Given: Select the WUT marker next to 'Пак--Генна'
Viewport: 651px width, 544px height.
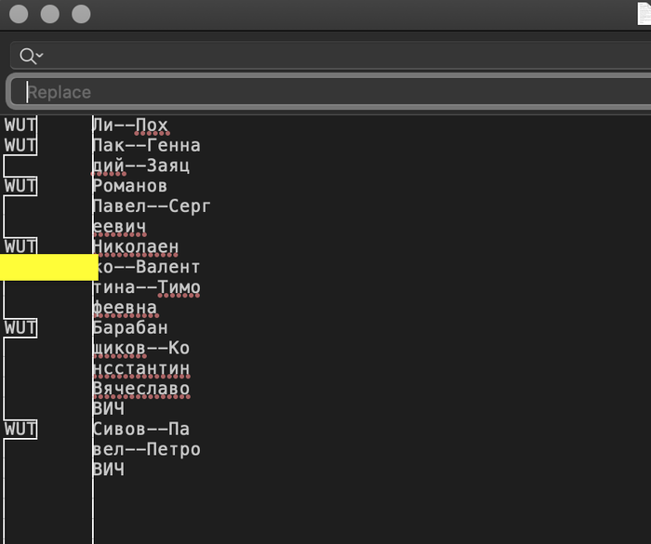Looking at the screenshot, I should 20,145.
